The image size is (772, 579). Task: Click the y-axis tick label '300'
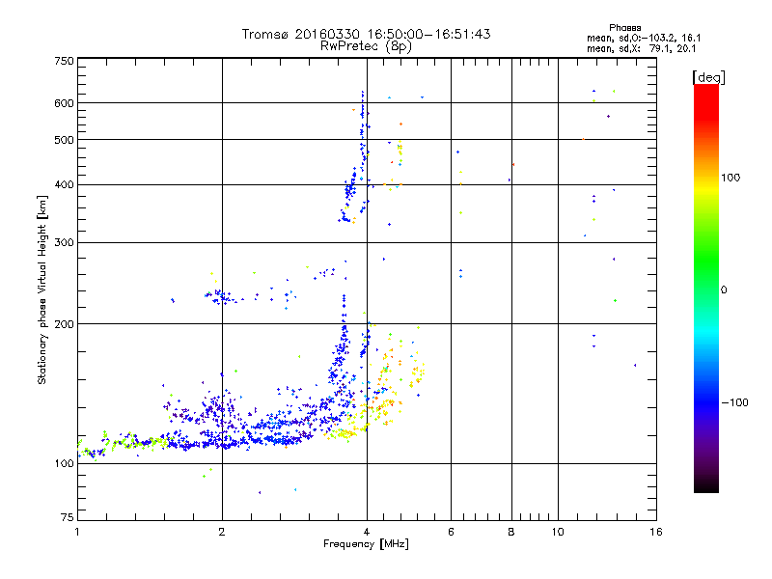tap(64, 243)
